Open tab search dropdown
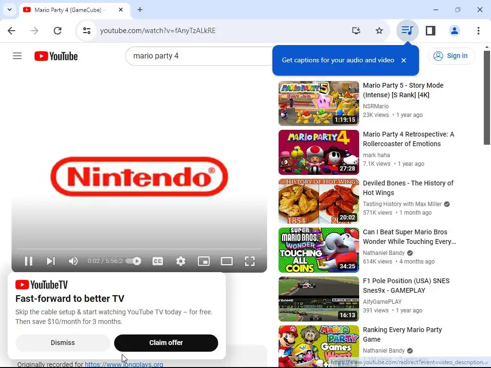Viewport: 491px width, 368px height. point(10,10)
